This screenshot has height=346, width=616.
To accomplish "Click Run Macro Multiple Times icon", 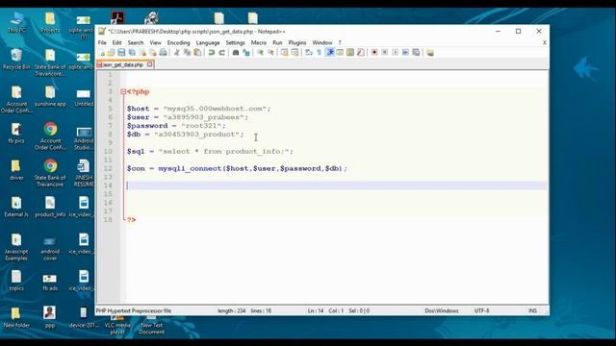I will (405, 53).
